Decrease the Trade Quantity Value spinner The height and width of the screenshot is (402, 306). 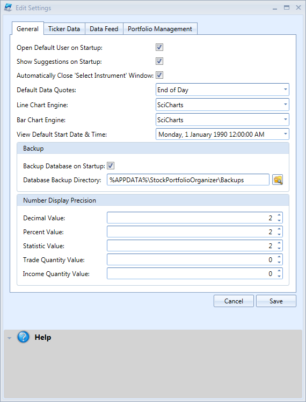click(279, 262)
